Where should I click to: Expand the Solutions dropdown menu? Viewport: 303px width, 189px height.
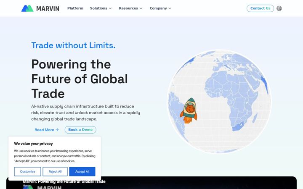101,8
